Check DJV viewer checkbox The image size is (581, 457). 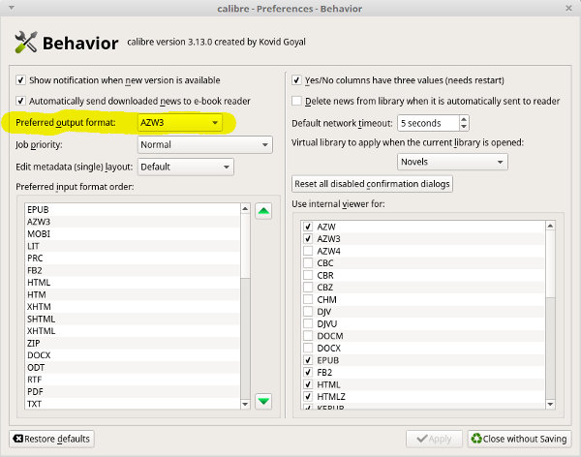308,312
